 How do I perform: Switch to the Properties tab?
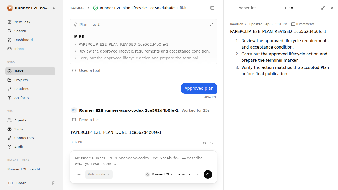point(247,8)
